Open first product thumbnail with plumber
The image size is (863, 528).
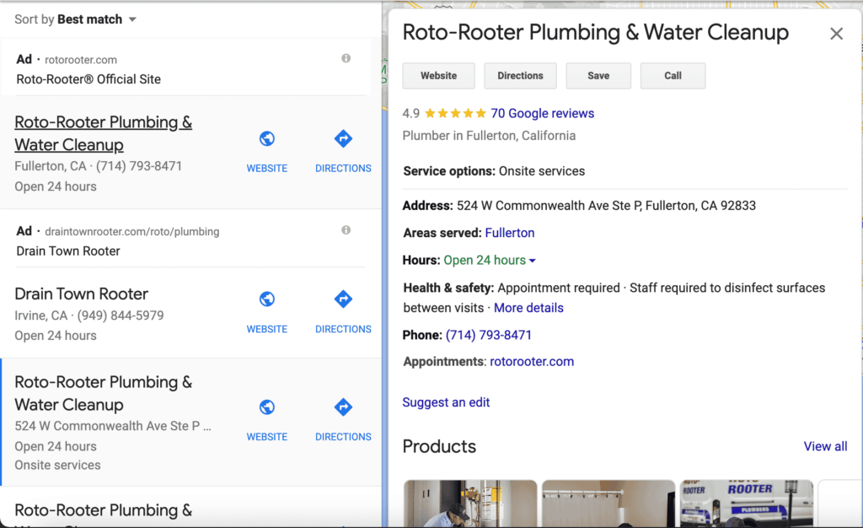pyautogui.click(x=470, y=504)
